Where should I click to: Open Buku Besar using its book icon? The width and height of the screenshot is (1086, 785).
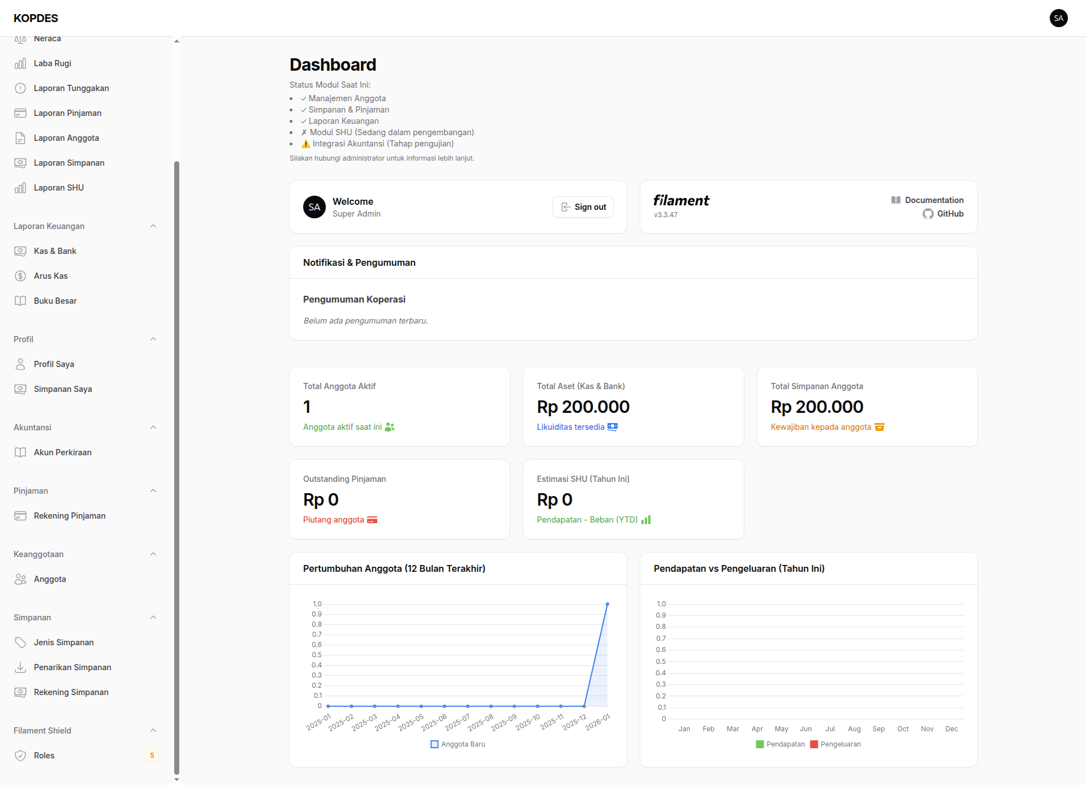(20, 300)
